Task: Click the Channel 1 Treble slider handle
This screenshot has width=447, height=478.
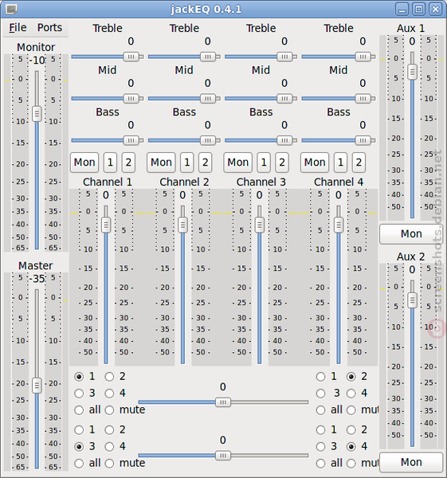Action: pos(131,57)
